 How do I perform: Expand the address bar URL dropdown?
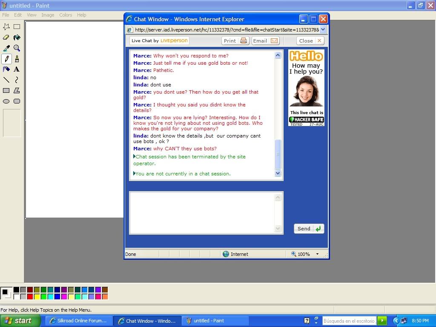click(x=322, y=29)
